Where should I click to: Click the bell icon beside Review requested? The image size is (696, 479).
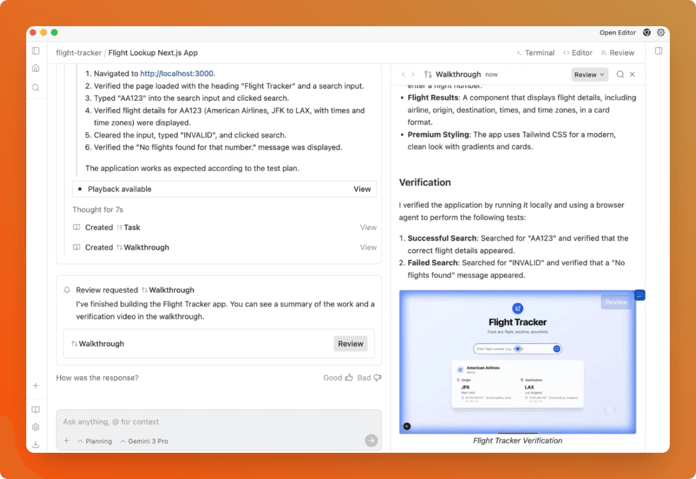click(67, 290)
